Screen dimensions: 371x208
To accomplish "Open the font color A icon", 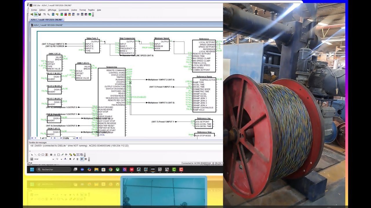I will [x=65, y=159].
